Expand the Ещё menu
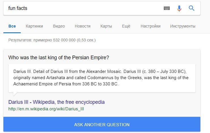Image resolution: width=210 pixels, height=133 pixels. point(126,26)
